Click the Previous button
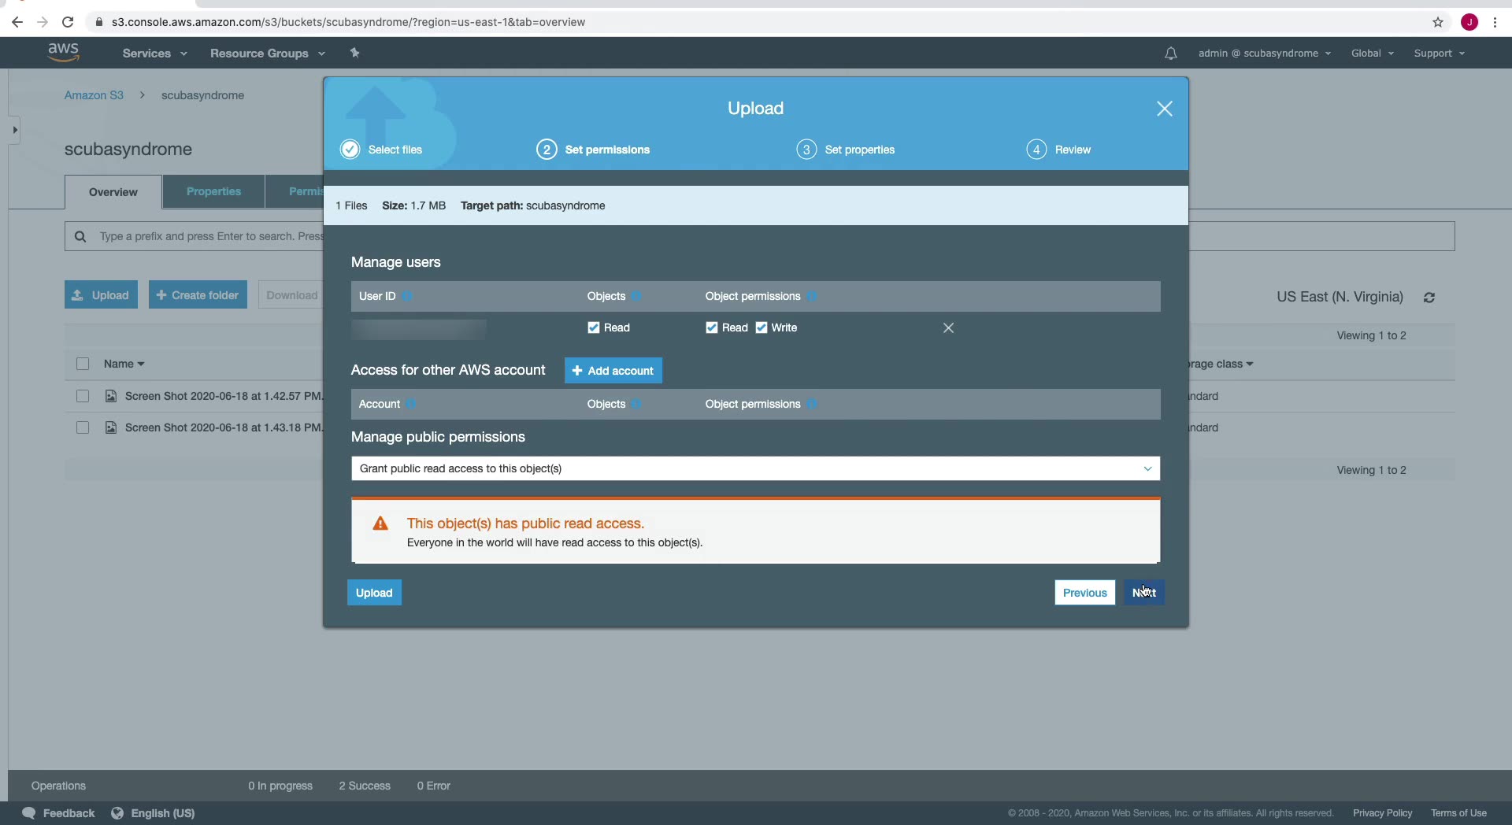 click(x=1084, y=593)
